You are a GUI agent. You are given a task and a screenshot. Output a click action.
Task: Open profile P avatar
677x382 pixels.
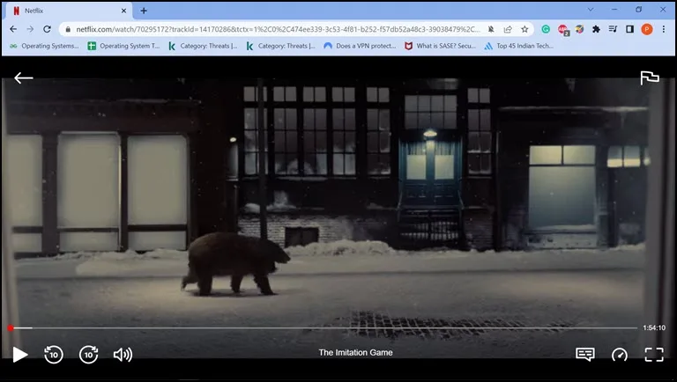click(647, 29)
